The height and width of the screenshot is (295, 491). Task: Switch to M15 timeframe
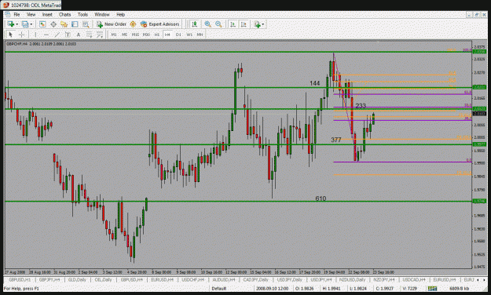pyautogui.click(x=135, y=35)
